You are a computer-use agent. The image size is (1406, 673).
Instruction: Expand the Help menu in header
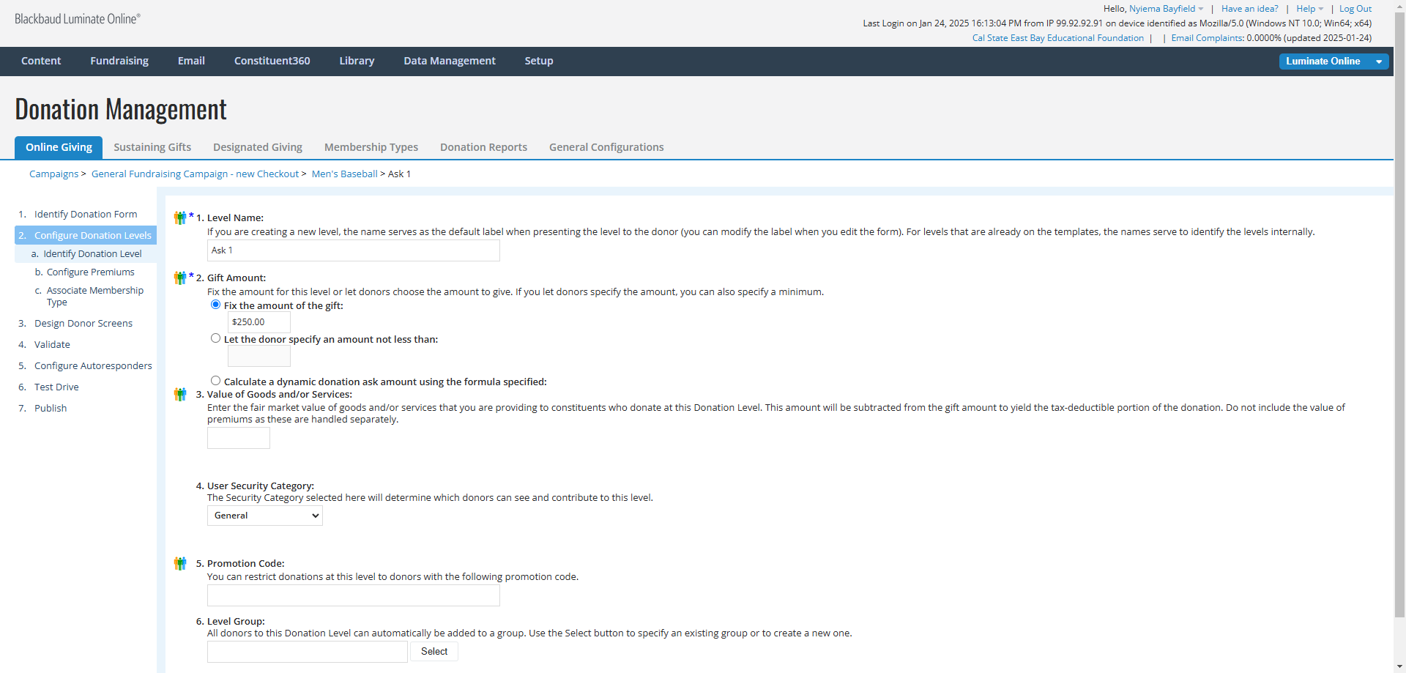(1309, 9)
